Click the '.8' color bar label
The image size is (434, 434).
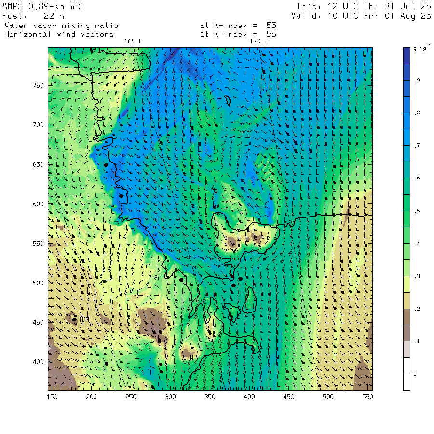417,113
